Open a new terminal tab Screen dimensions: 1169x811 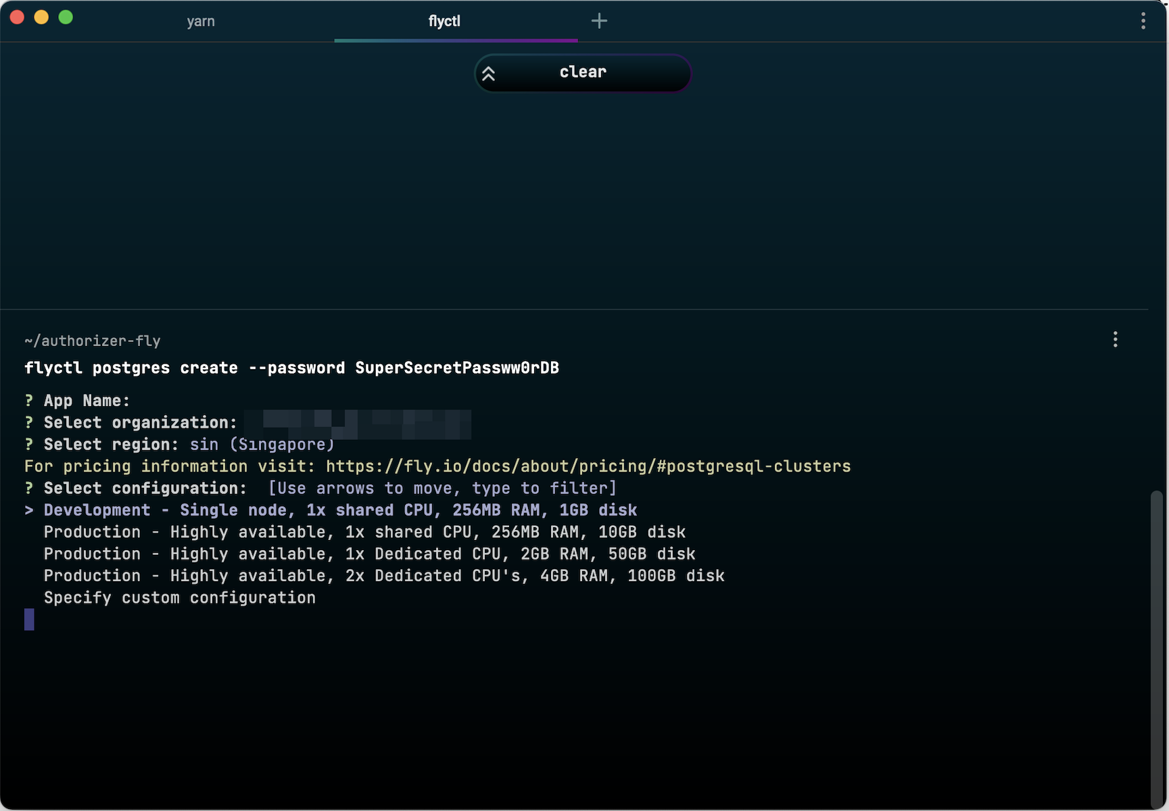599,21
